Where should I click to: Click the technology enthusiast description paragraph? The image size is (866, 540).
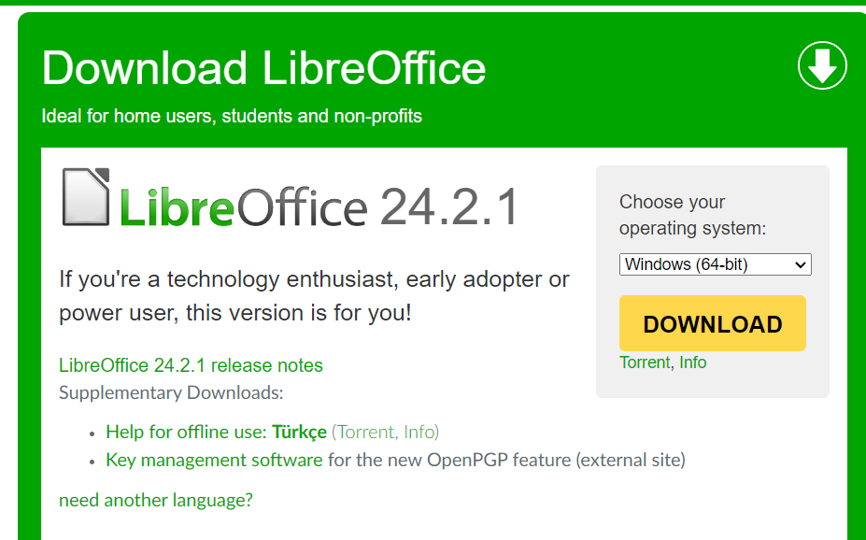click(314, 295)
